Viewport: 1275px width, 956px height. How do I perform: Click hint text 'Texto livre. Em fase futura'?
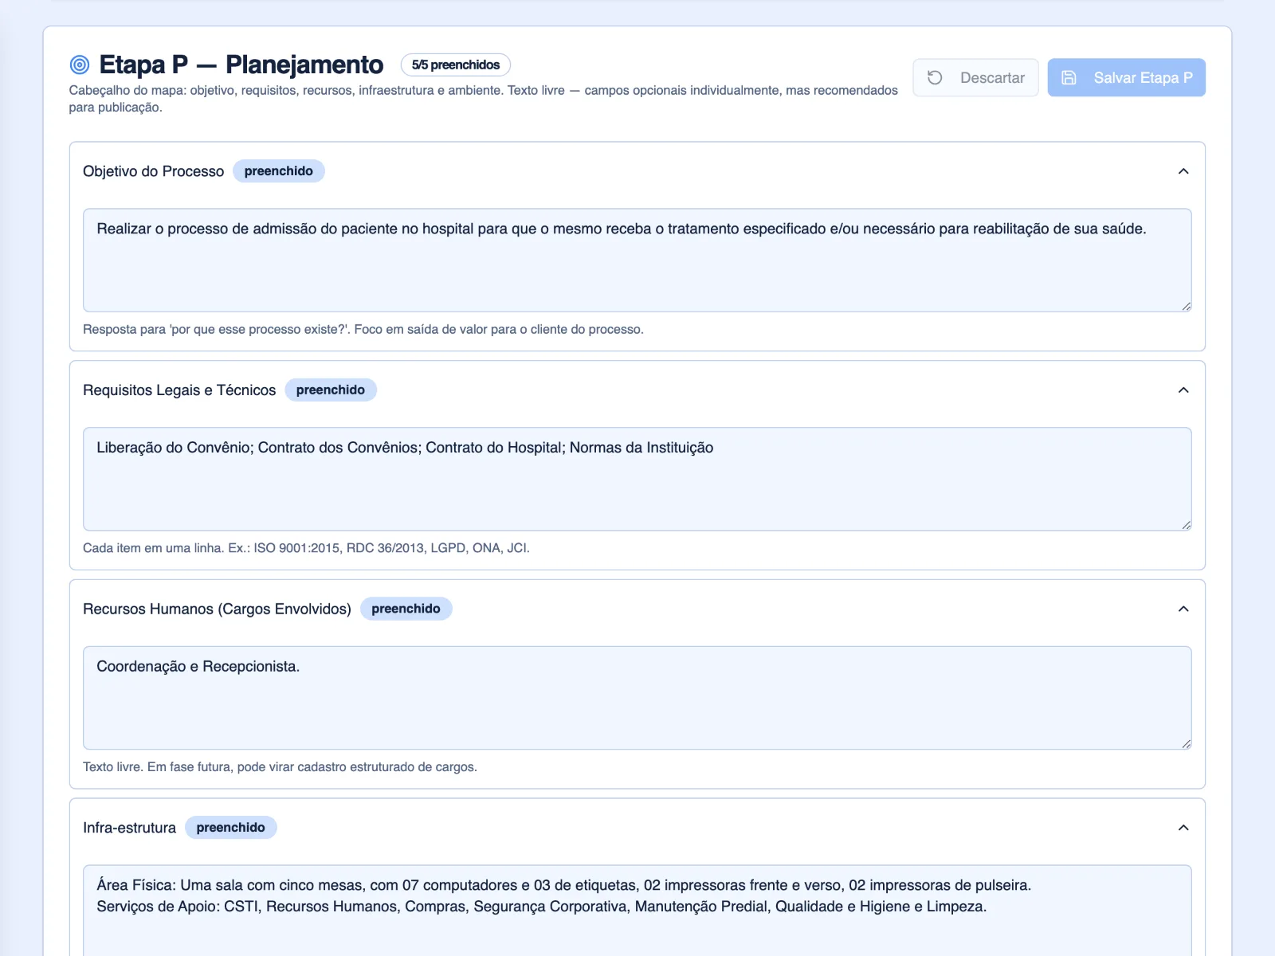280,767
